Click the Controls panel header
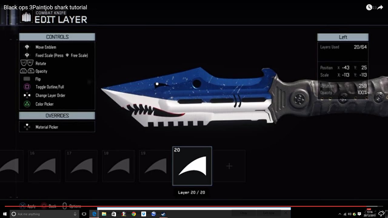 click(x=57, y=37)
